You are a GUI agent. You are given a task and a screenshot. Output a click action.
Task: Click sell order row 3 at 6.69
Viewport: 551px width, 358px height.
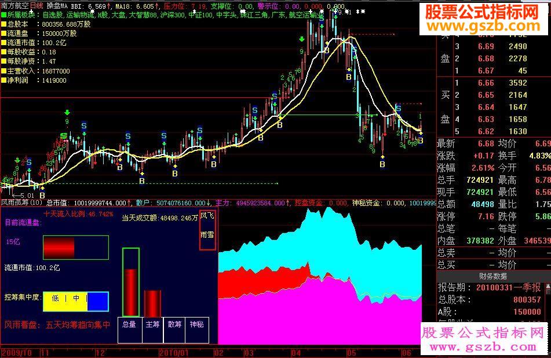tap(491, 46)
